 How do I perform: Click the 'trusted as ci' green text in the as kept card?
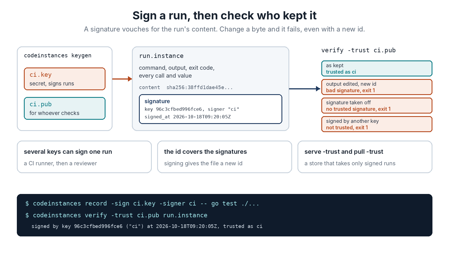(x=341, y=72)
